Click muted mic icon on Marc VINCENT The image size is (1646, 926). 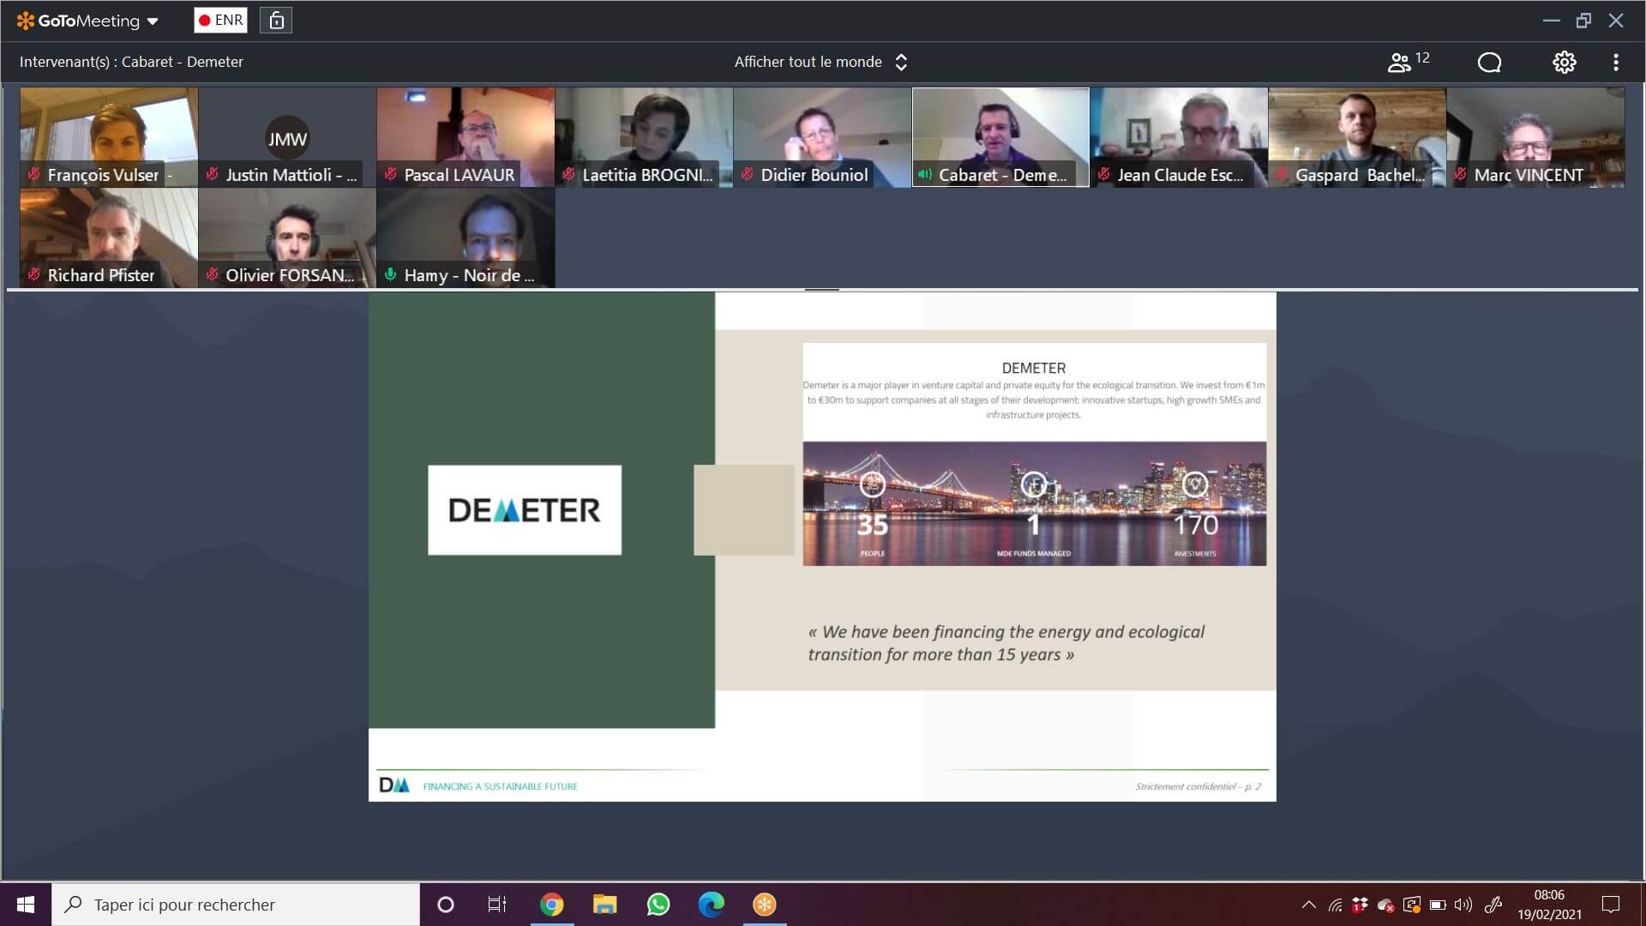click(x=1461, y=175)
